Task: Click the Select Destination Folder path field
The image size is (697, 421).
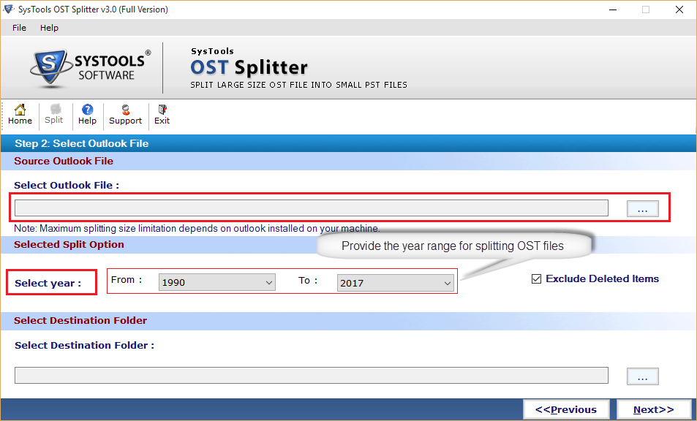Action: pos(311,376)
